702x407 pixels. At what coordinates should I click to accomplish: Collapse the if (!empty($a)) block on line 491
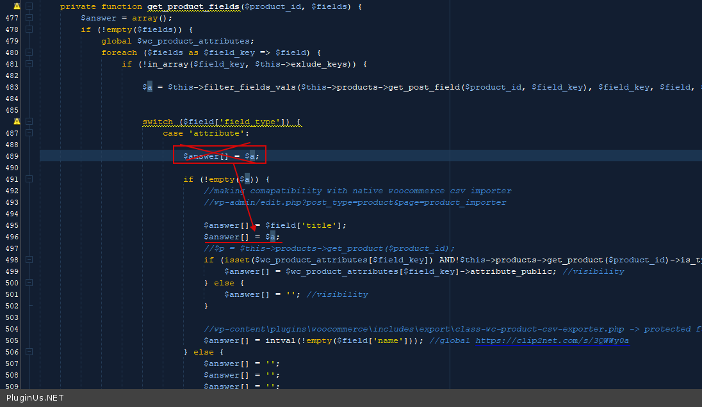tap(29, 179)
